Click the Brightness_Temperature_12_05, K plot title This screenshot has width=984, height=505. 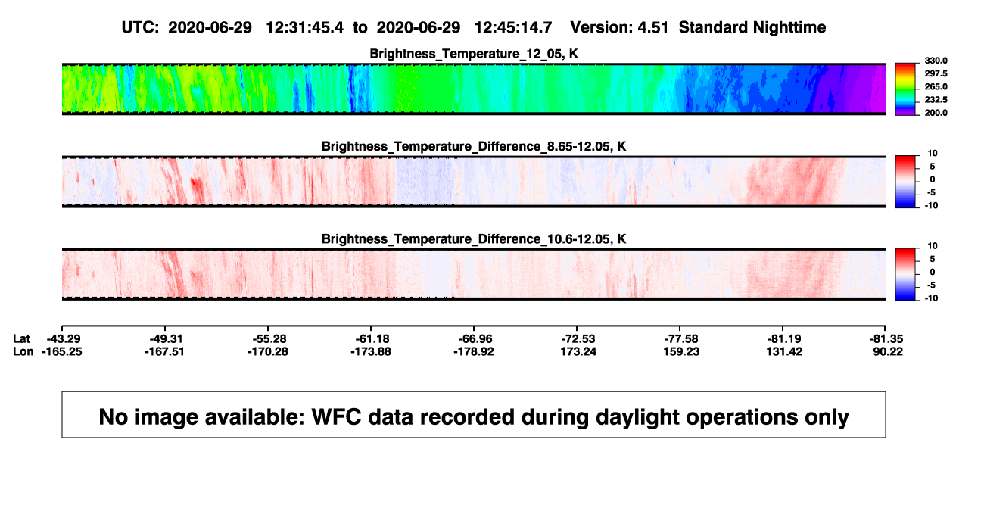(x=474, y=54)
